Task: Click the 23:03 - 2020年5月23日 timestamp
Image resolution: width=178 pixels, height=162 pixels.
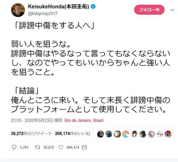Action: click(34, 120)
